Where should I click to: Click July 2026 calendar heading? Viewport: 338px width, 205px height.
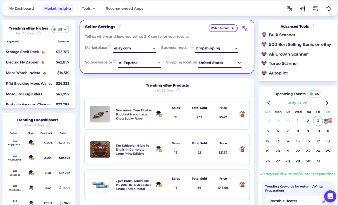tap(298, 103)
